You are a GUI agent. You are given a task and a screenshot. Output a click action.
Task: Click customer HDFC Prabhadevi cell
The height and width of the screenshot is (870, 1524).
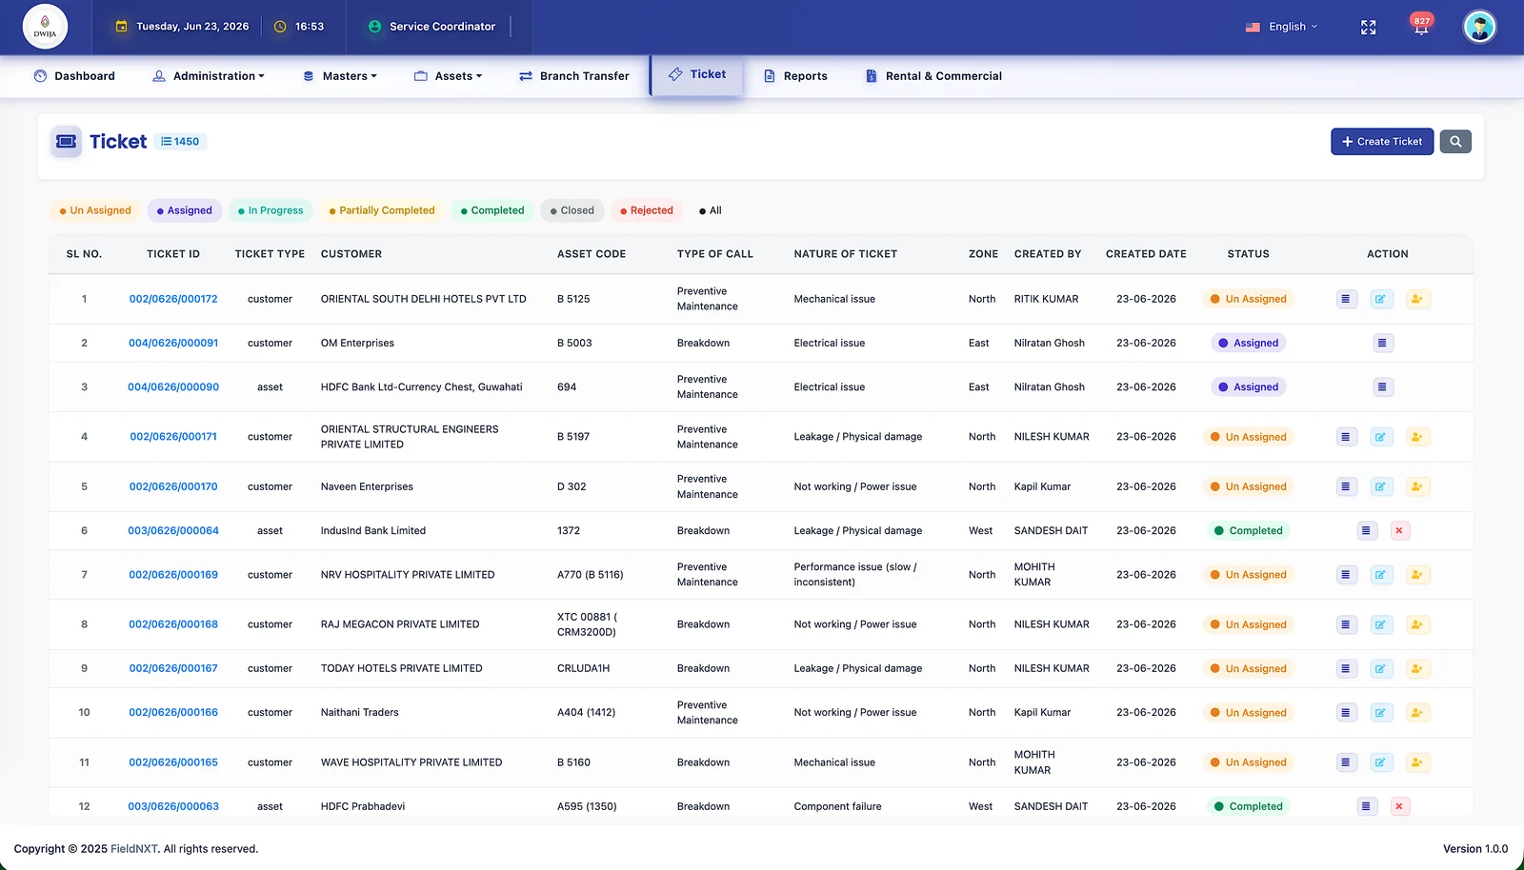click(x=363, y=806)
